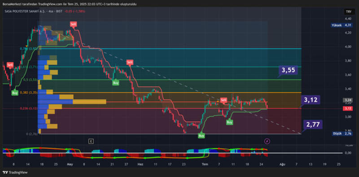
Task: Click the 0,00 indicator scale value
Action: point(348,153)
